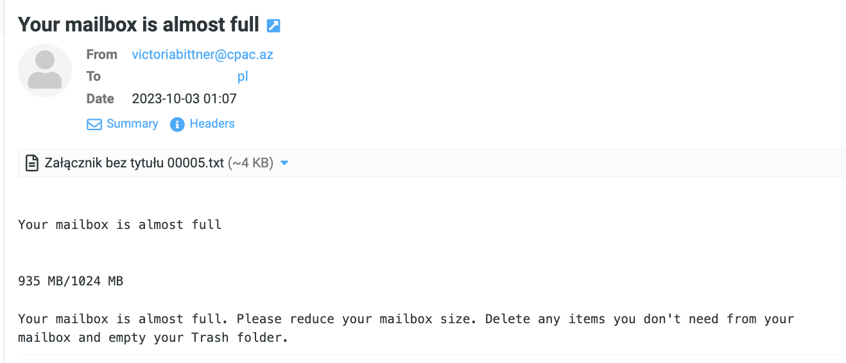The image size is (846, 363).
Task: Click the date value 2023-10-03 01:07
Action: point(184,99)
